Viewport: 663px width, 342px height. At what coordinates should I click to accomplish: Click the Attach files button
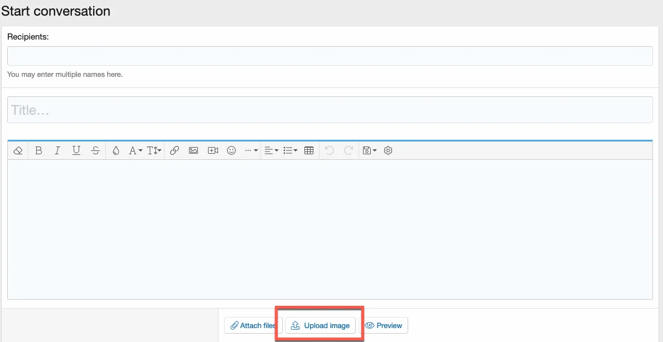point(253,326)
